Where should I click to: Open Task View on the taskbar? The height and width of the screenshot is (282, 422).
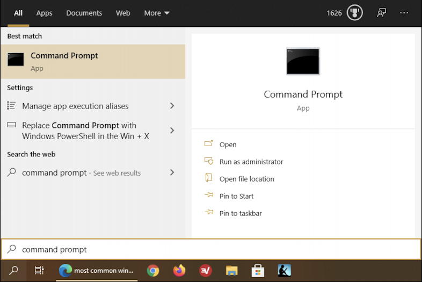click(39, 270)
